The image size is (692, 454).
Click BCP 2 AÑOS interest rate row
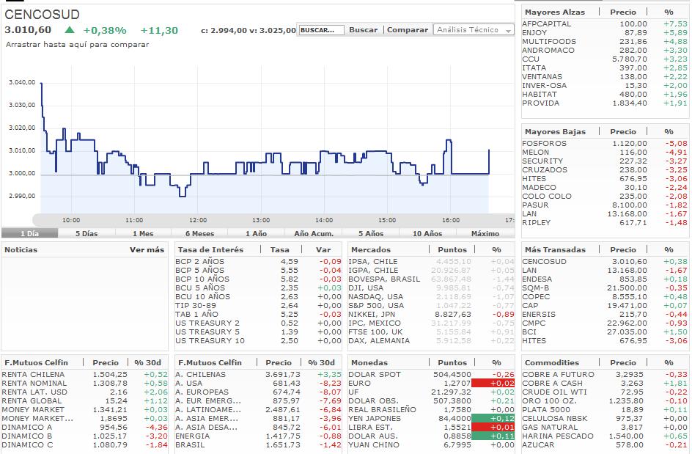point(258,261)
